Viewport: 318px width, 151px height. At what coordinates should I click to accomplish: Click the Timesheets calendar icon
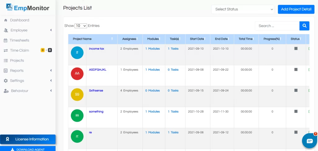click(x=6, y=40)
